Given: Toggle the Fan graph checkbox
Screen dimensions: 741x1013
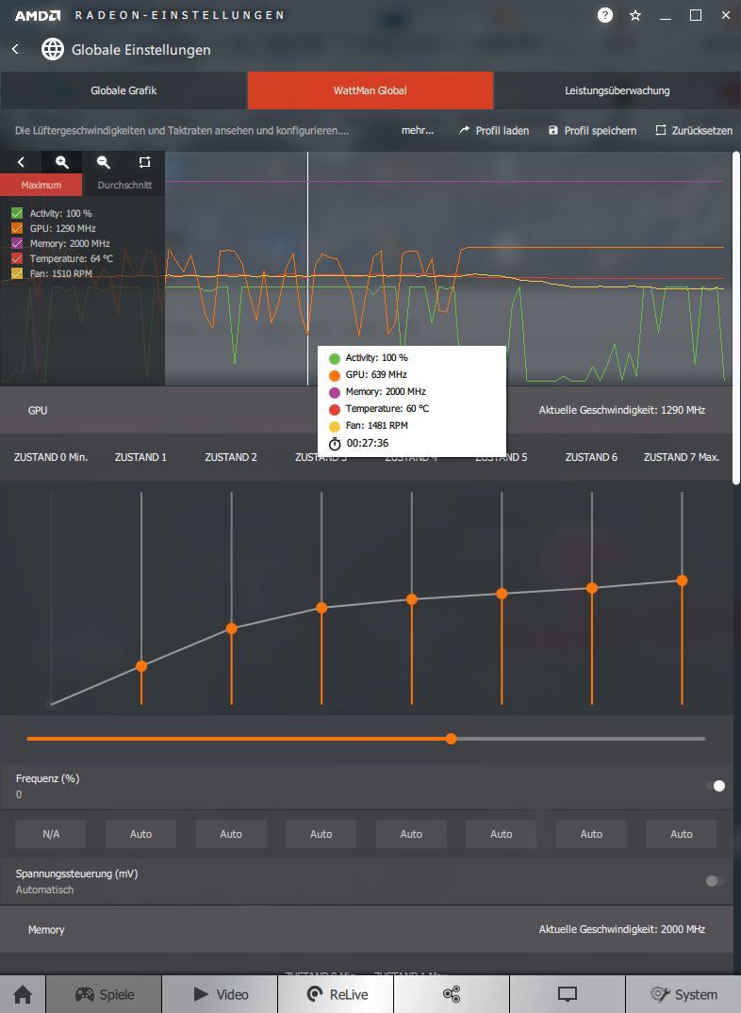Looking at the screenshot, I should (17, 273).
